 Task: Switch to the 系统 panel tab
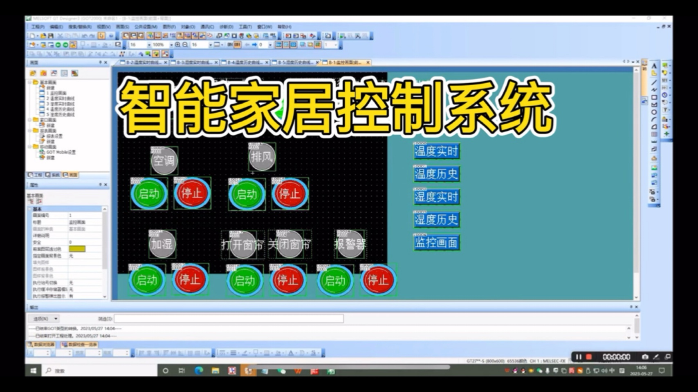click(x=52, y=175)
